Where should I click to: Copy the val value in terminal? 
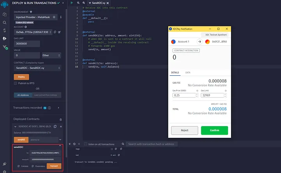click(119, 155)
